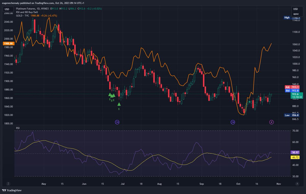
Task: Select the blue Bid 912.8 label
Action: tap(292, 91)
